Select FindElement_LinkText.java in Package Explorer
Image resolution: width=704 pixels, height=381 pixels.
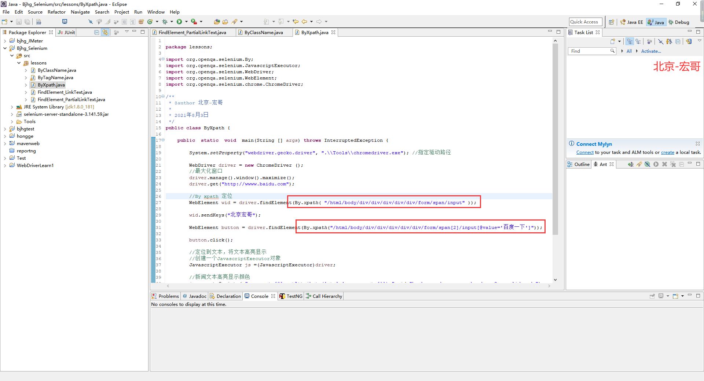(x=65, y=92)
